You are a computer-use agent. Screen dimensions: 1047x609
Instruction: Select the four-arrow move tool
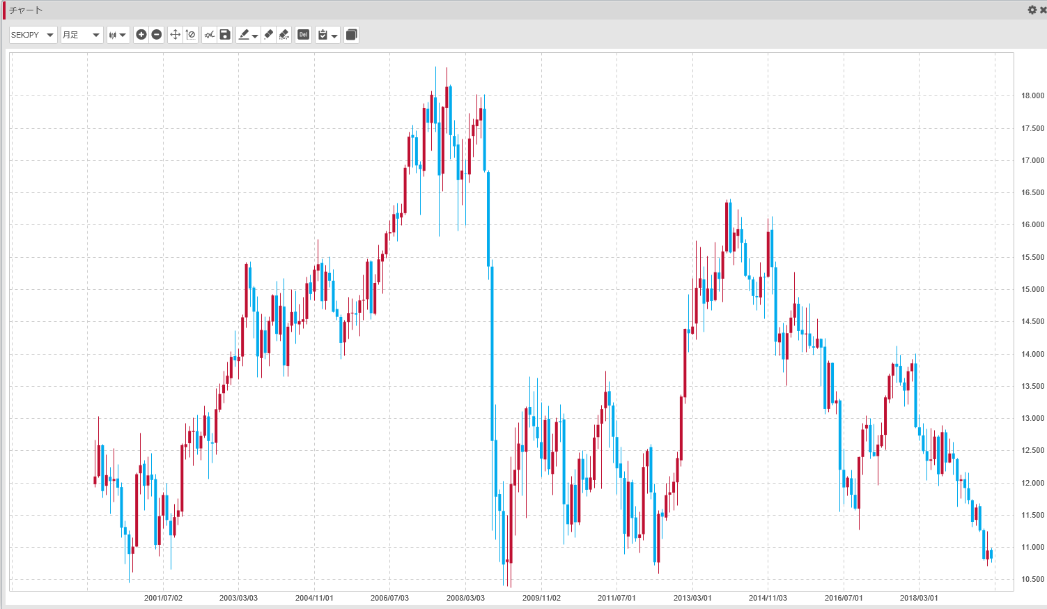(x=175, y=35)
